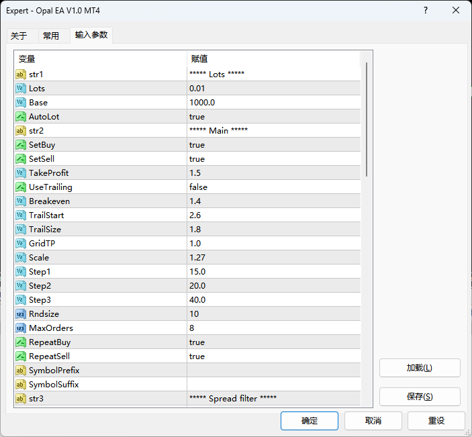Switch to the 常用 tab

(51, 36)
